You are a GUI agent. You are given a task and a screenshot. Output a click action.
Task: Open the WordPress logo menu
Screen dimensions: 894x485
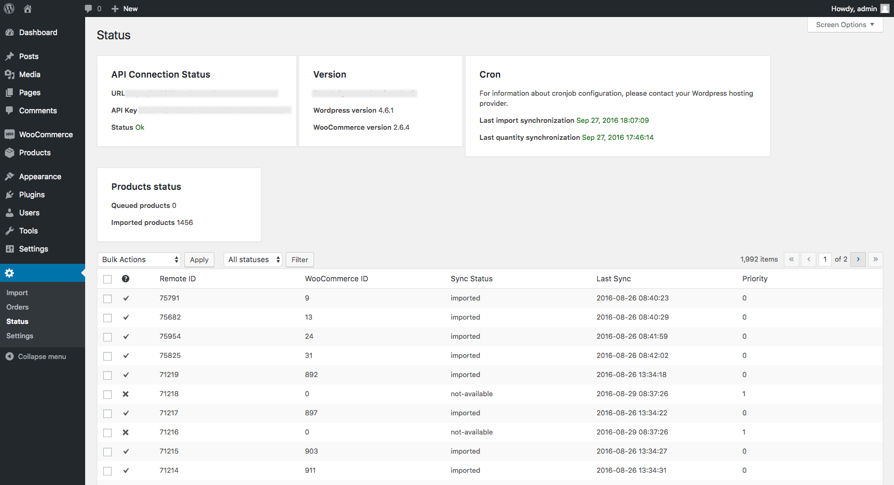coord(9,9)
